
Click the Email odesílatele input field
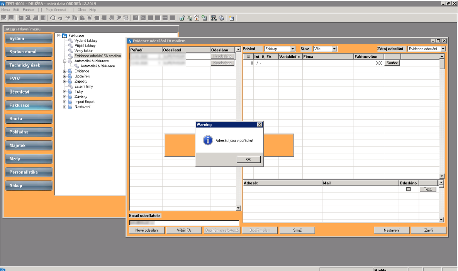[x=184, y=223]
